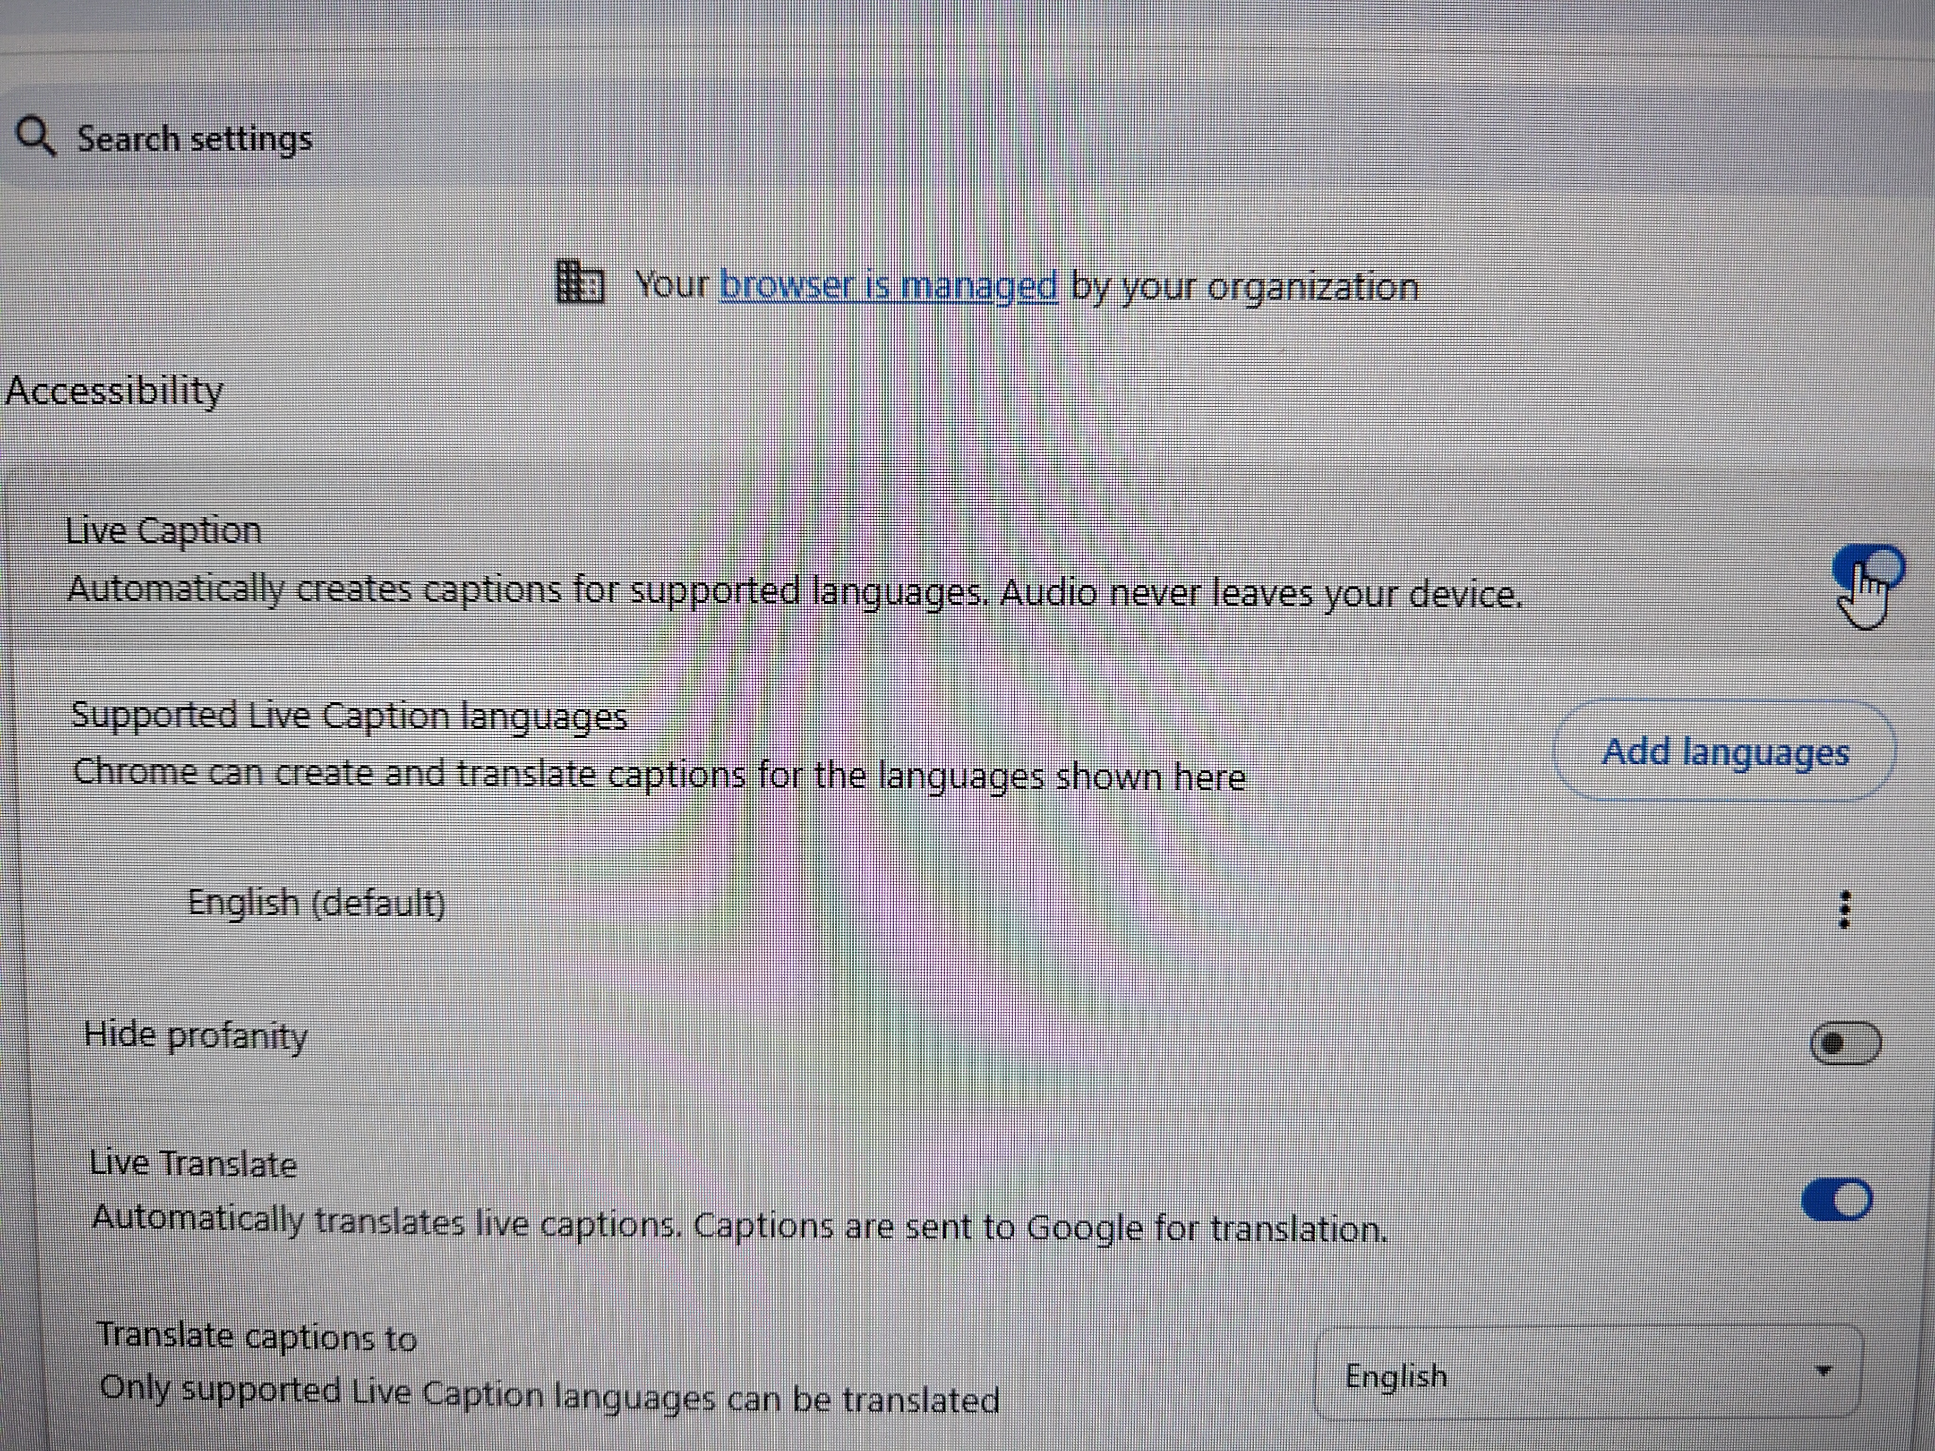Enable the Hide profanity switch

[x=1846, y=1042]
